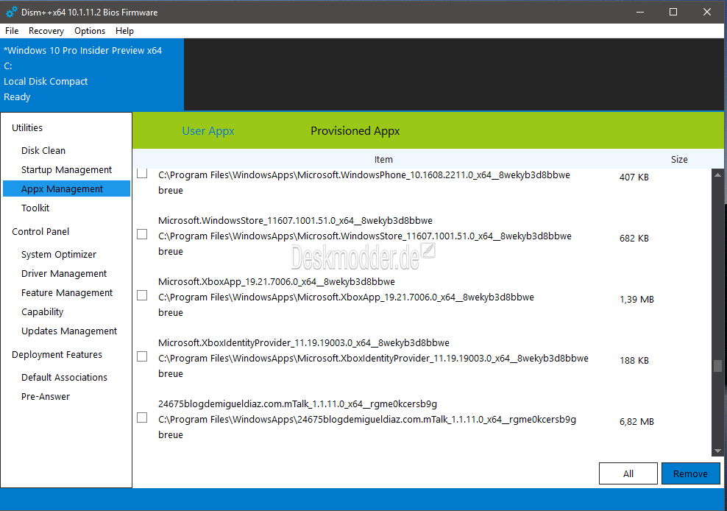Open Feature Management in sidebar
This screenshot has height=511, width=727.
[x=67, y=292]
